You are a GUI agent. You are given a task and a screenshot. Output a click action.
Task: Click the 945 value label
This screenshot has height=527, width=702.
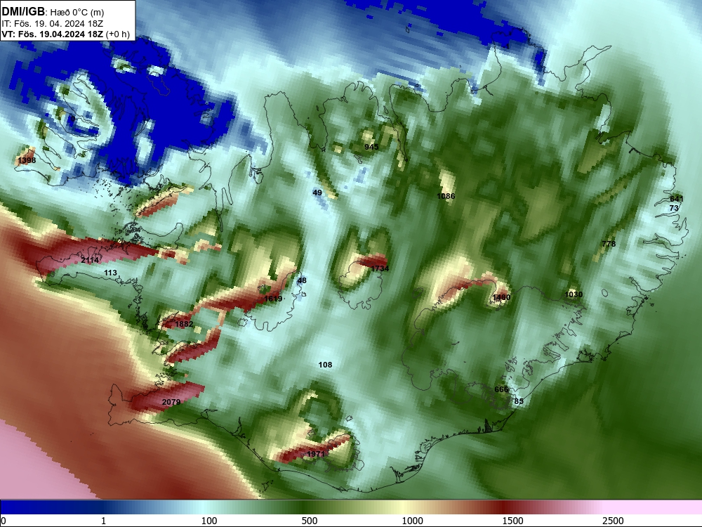[371, 147]
